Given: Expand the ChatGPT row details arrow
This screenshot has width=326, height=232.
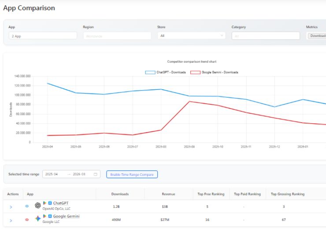Looking at the screenshot, I should coord(11,207).
